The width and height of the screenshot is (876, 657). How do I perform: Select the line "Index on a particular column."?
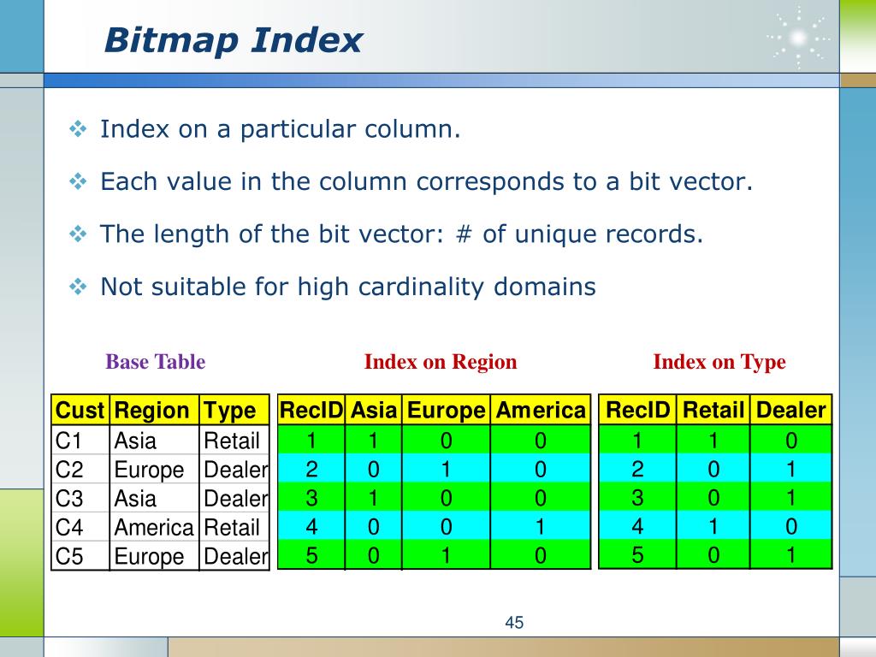281,129
